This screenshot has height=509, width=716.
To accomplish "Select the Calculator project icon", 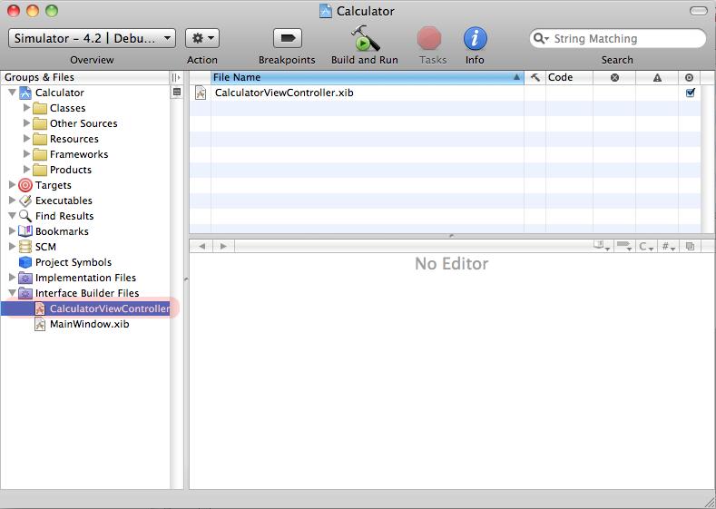I will click(x=25, y=93).
